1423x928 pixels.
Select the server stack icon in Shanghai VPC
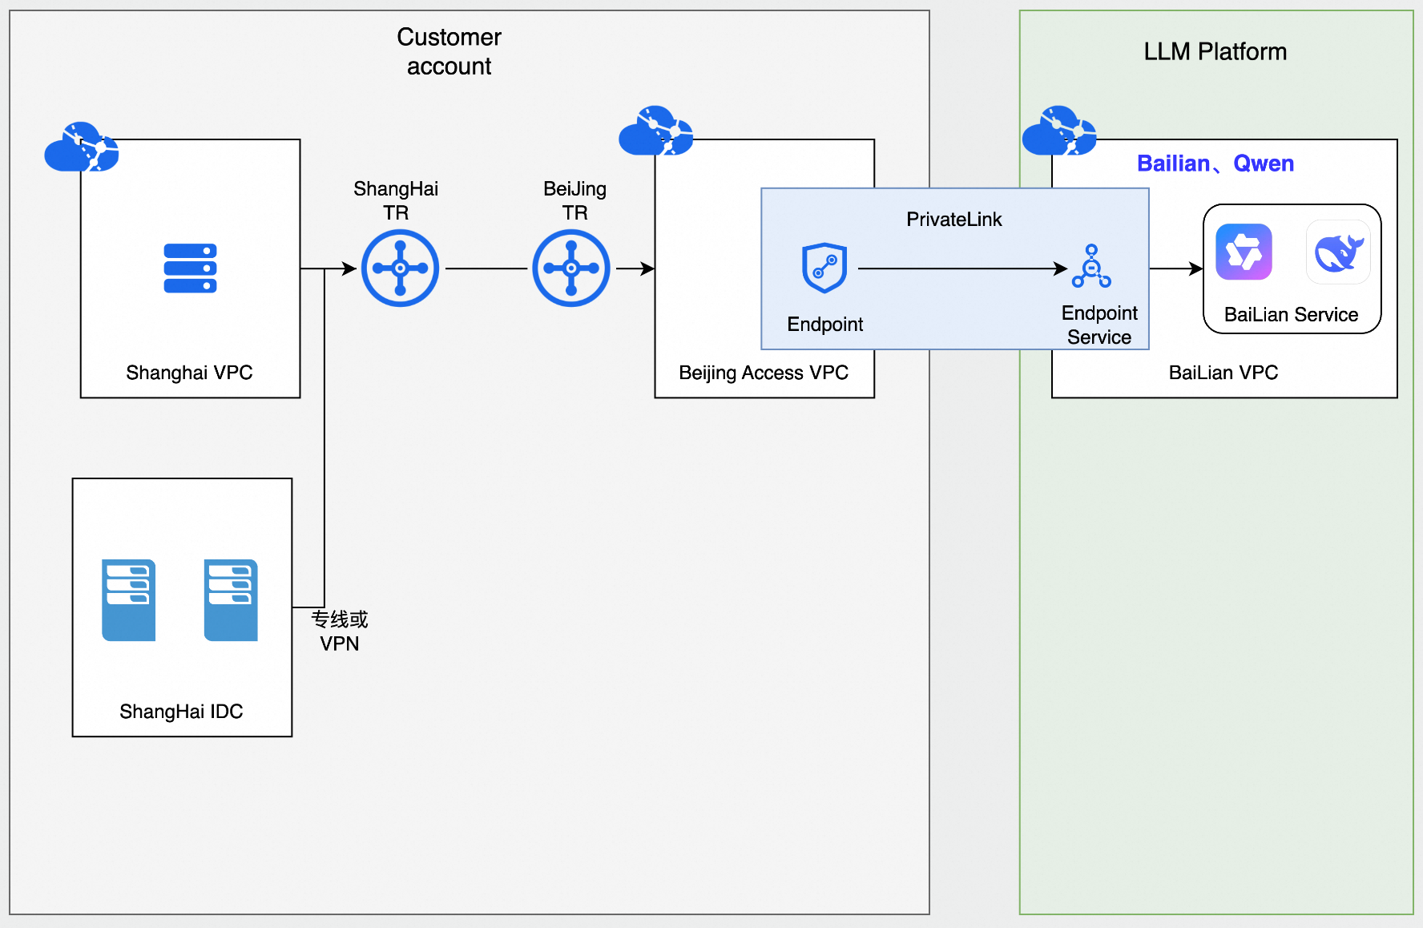pos(190,268)
